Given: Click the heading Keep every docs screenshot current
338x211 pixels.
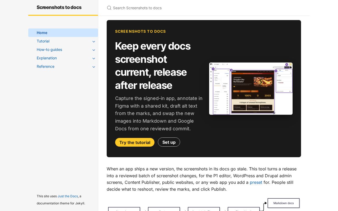Looking at the screenshot, I should point(153,66).
